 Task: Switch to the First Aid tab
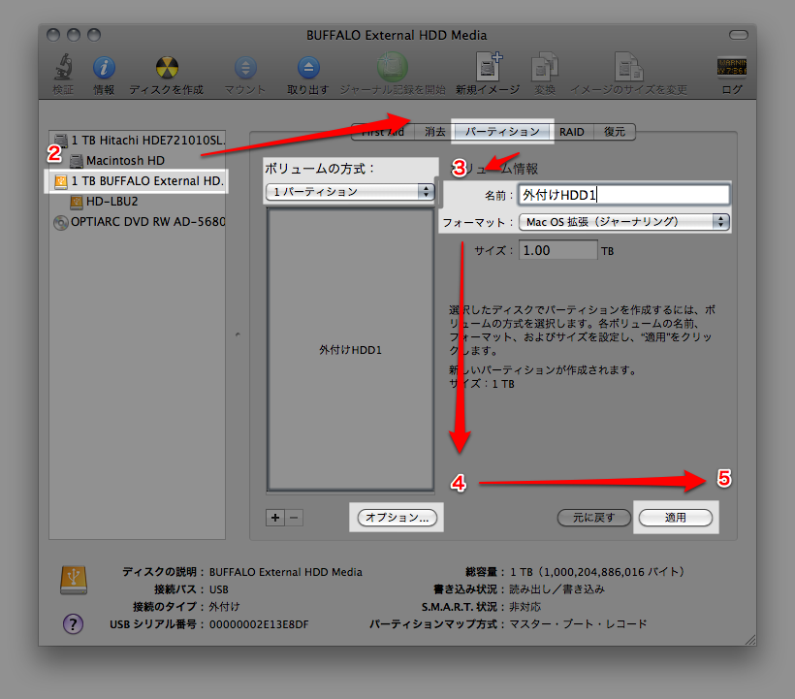tap(383, 132)
